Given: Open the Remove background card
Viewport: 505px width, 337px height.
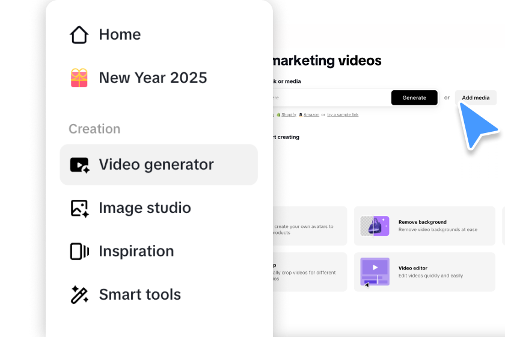Looking at the screenshot, I should [424, 226].
